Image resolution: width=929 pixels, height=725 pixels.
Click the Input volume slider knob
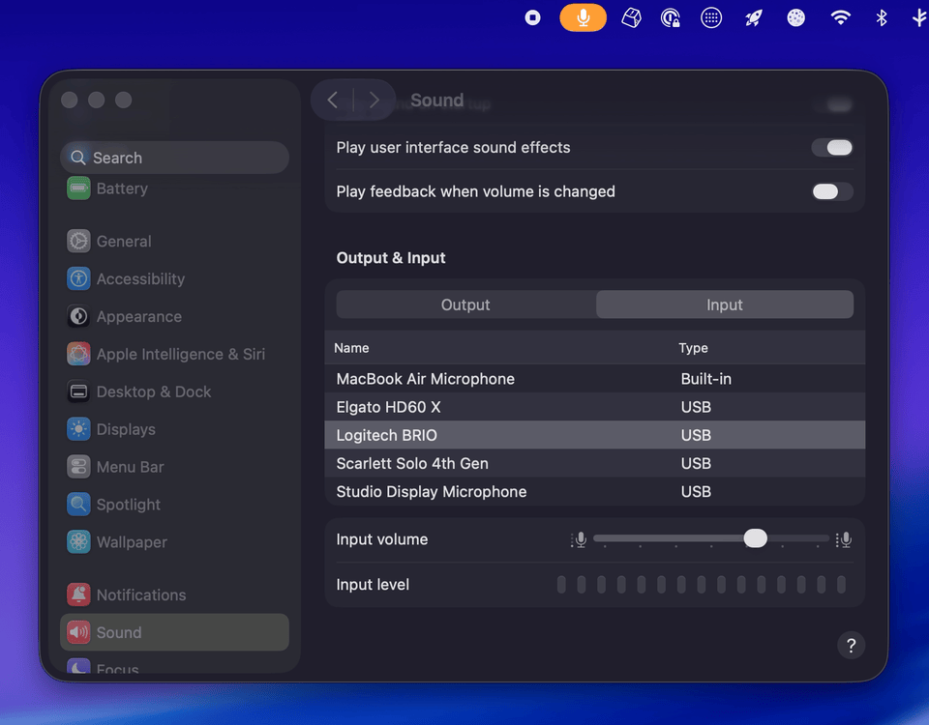click(x=755, y=538)
